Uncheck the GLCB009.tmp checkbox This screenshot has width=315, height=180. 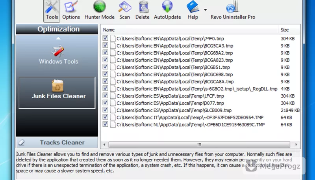click(105, 110)
